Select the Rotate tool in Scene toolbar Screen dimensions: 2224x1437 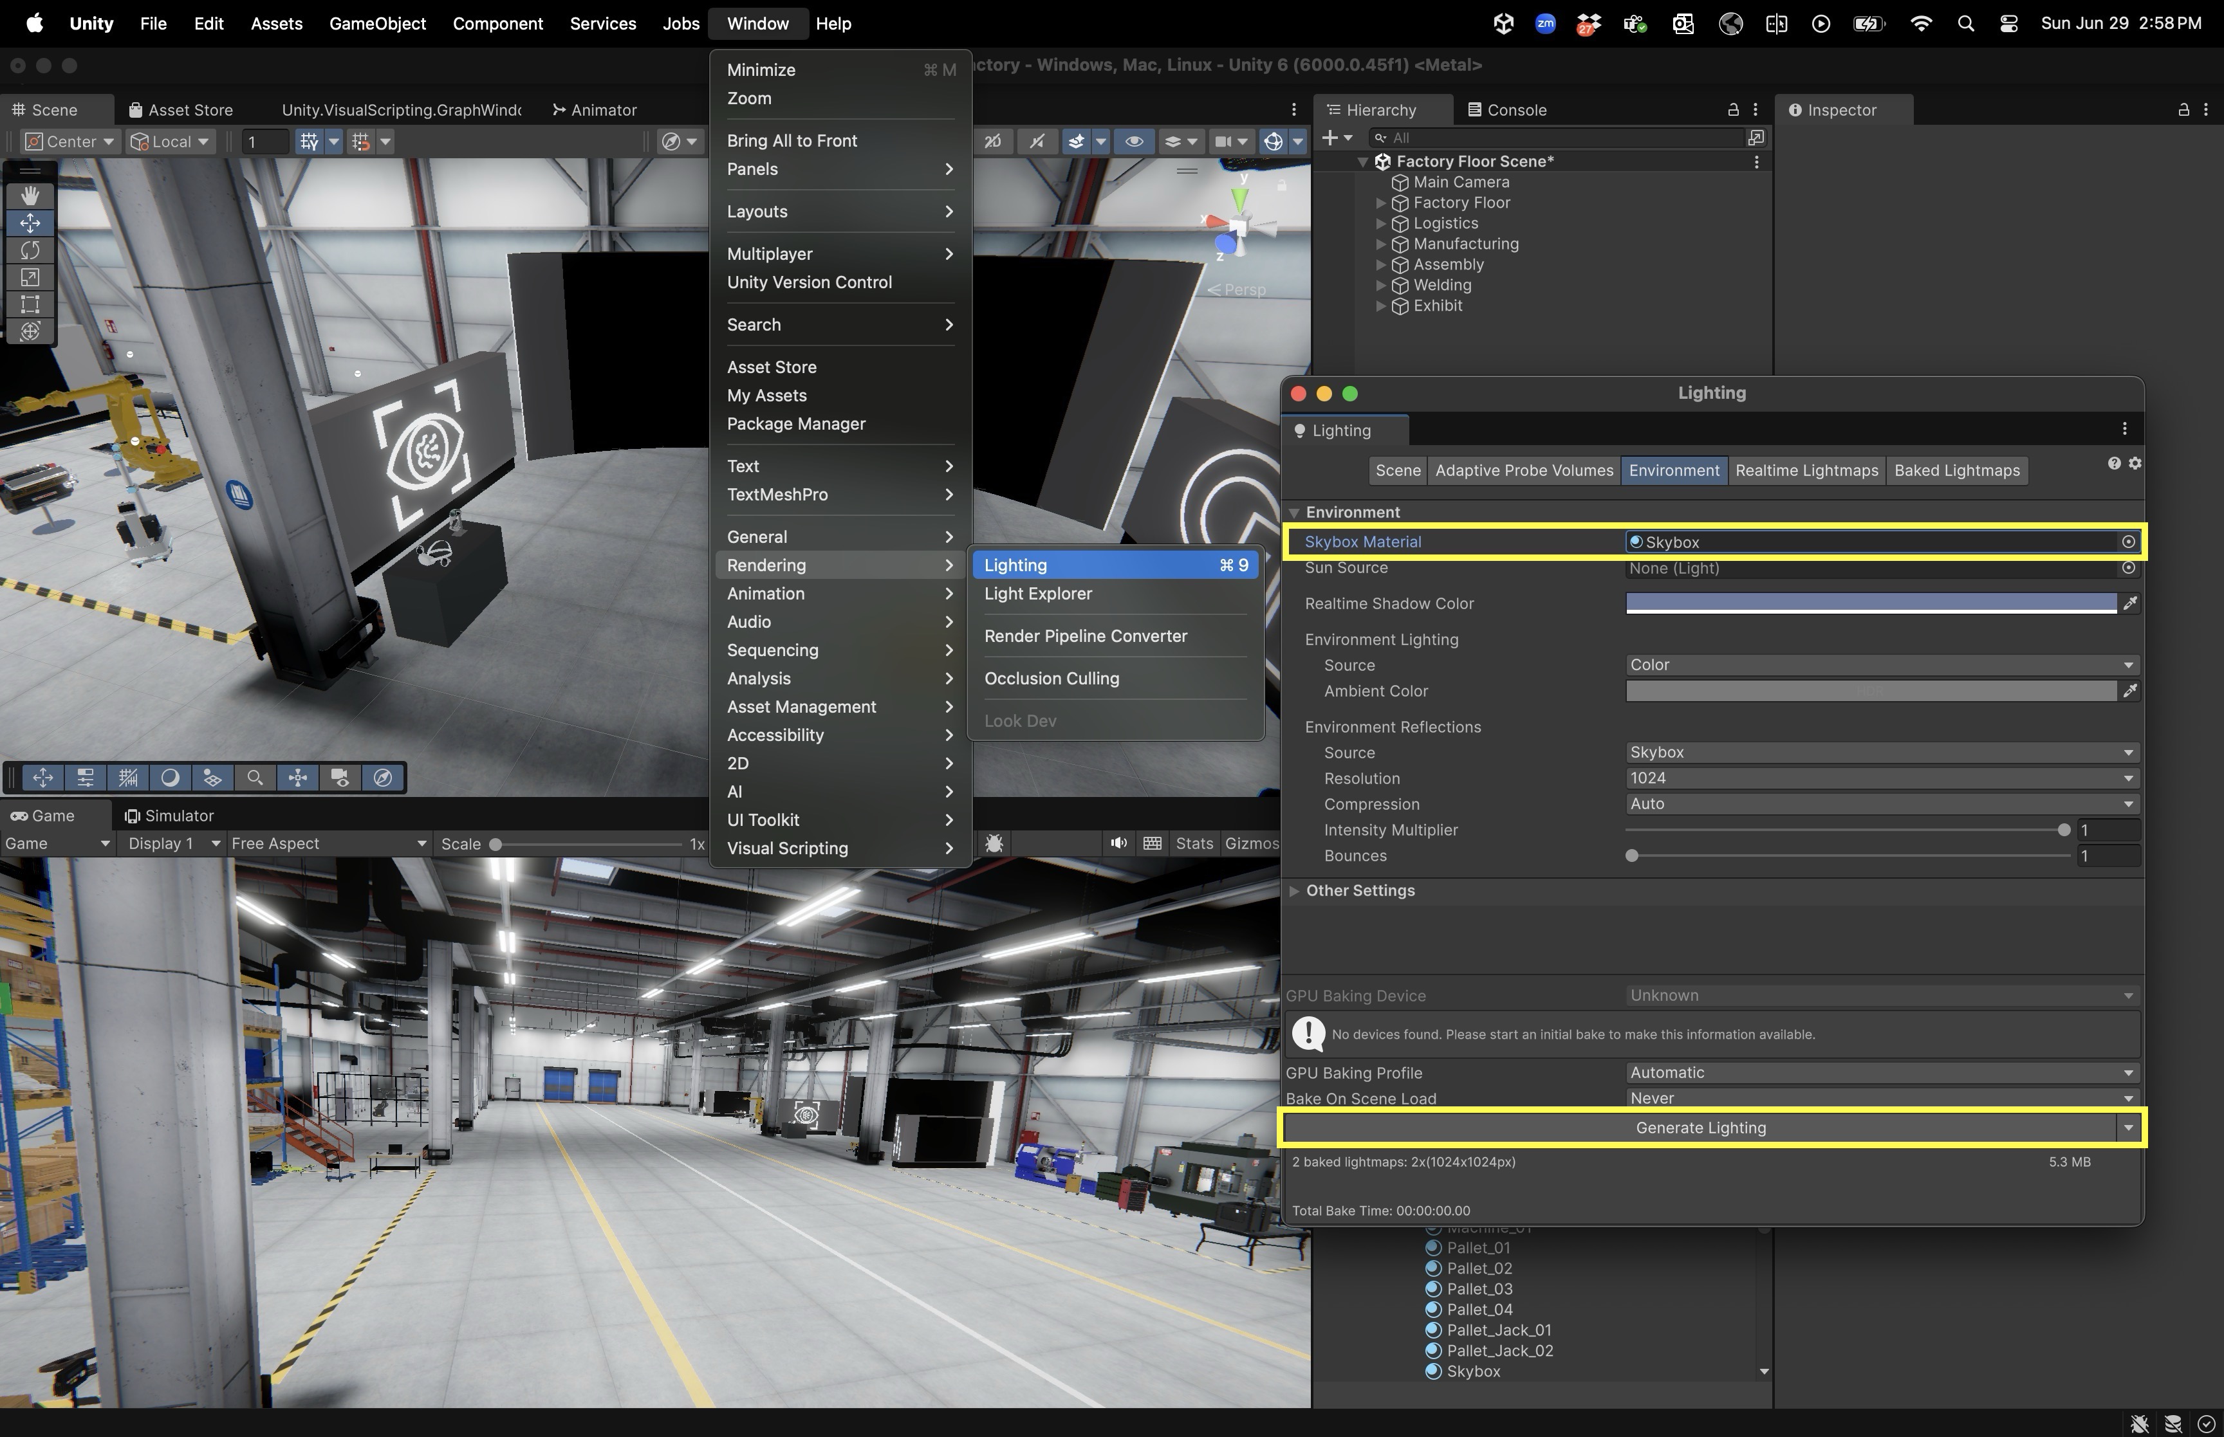(30, 250)
